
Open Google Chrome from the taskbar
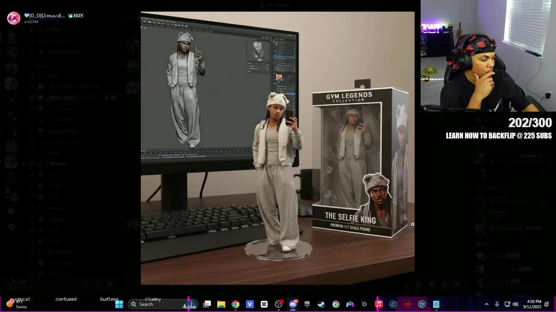pos(235,304)
